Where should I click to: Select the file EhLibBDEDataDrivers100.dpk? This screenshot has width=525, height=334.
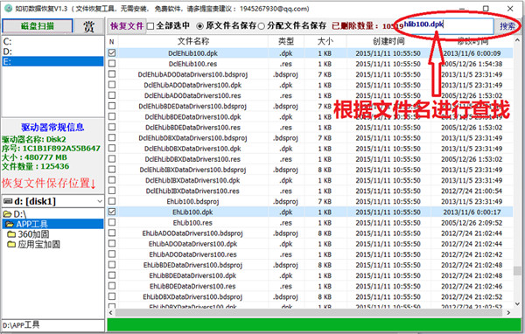coord(192,275)
